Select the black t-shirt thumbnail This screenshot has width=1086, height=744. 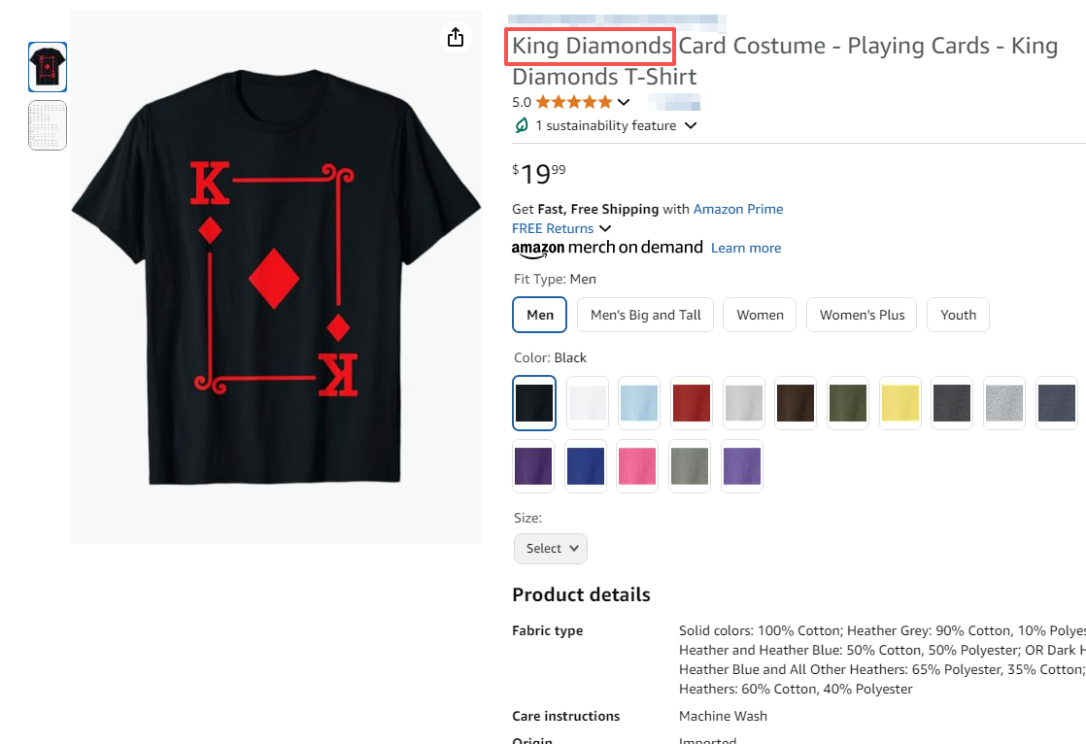(48, 67)
